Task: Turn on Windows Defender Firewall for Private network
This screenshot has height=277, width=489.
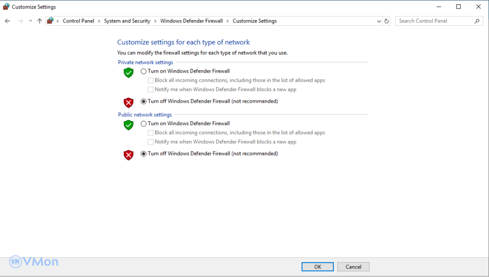Action: pyautogui.click(x=144, y=71)
